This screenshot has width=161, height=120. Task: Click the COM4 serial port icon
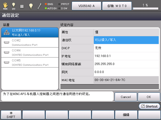pos(7,52)
